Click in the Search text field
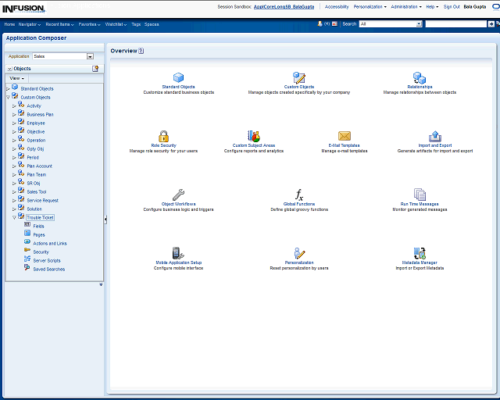The image size is (500, 400). [455, 24]
